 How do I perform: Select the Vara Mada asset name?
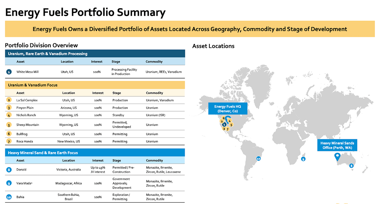[x=24, y=183]
